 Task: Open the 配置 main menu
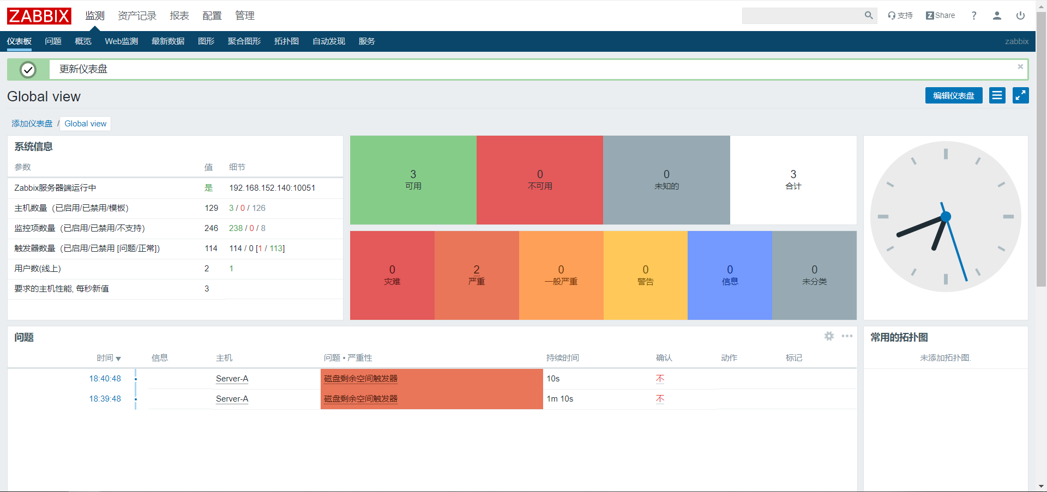pos(212,16)
